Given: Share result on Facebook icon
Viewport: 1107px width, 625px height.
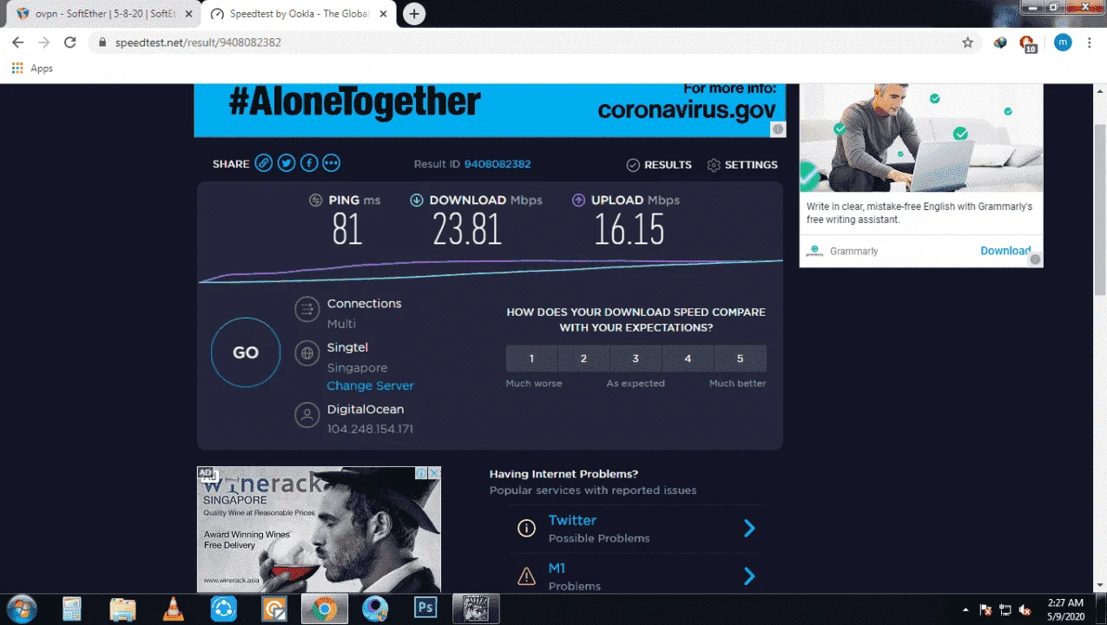Looking at the screenshot, I should coord(309,163).
